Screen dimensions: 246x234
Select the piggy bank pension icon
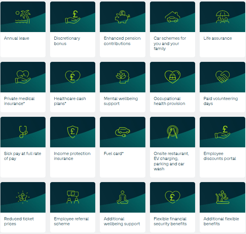pos(122,17)
